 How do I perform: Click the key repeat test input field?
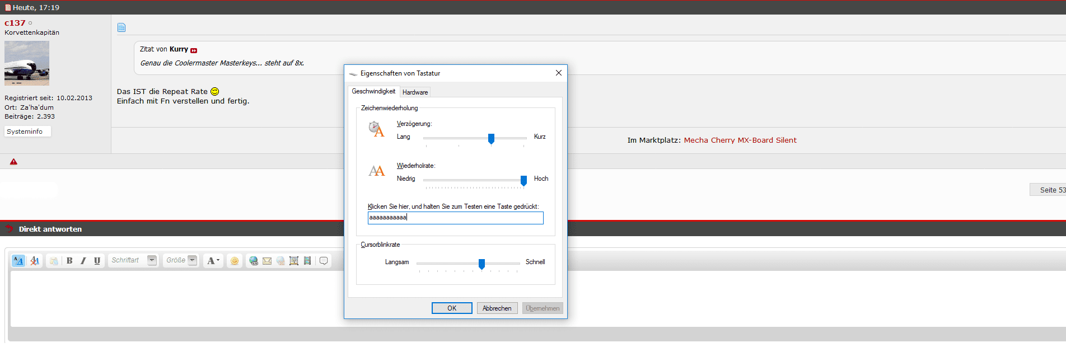pyautogui.click(x=455, y=218)
